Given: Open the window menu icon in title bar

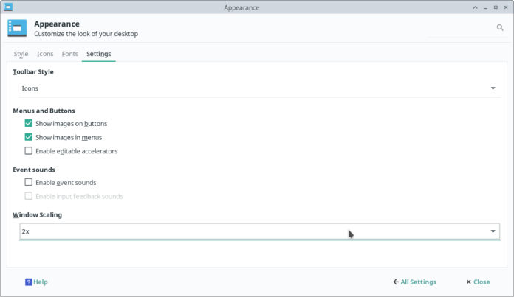Looking at the screenshot, I should [x=8, y=7].
